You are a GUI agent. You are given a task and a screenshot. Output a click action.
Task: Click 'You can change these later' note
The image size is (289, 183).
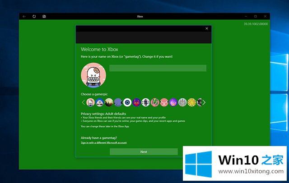point(105,126)
